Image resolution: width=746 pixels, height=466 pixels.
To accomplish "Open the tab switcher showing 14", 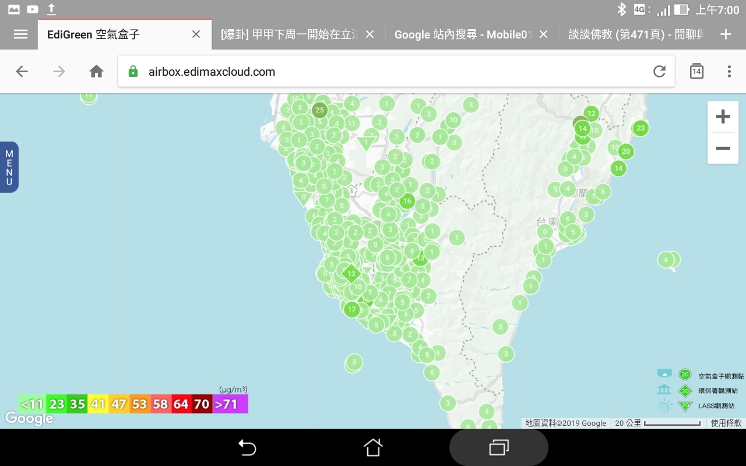I will (x=696, y=72).
